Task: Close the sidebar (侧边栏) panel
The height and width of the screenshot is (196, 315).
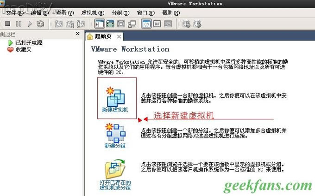Action: pos(77,34)
